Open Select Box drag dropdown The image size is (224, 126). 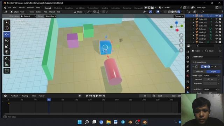click(x=50, y=16)
